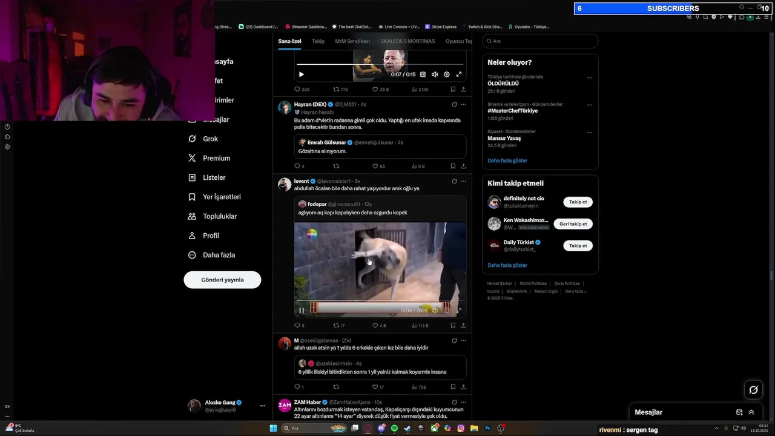Screen dimensions: 775x436
Task: Show more suggestions under Kimi takip etmeli
Action: click(x=507, y=265)
